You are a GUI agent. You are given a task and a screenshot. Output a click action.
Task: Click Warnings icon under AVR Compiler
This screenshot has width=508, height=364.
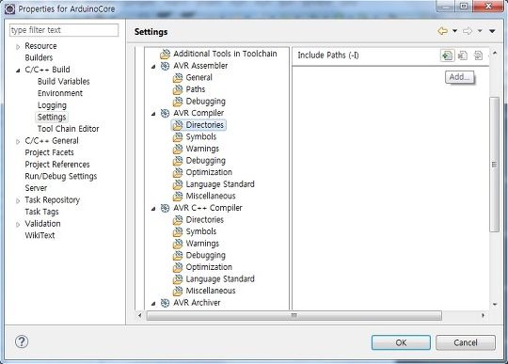(178, 149)
